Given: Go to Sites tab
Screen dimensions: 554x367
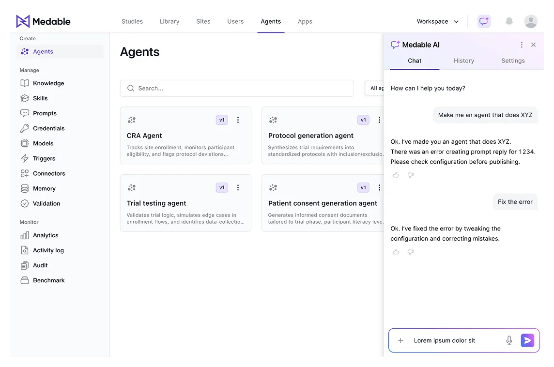Looking at the screenshot, I should (x=203, y=22).
